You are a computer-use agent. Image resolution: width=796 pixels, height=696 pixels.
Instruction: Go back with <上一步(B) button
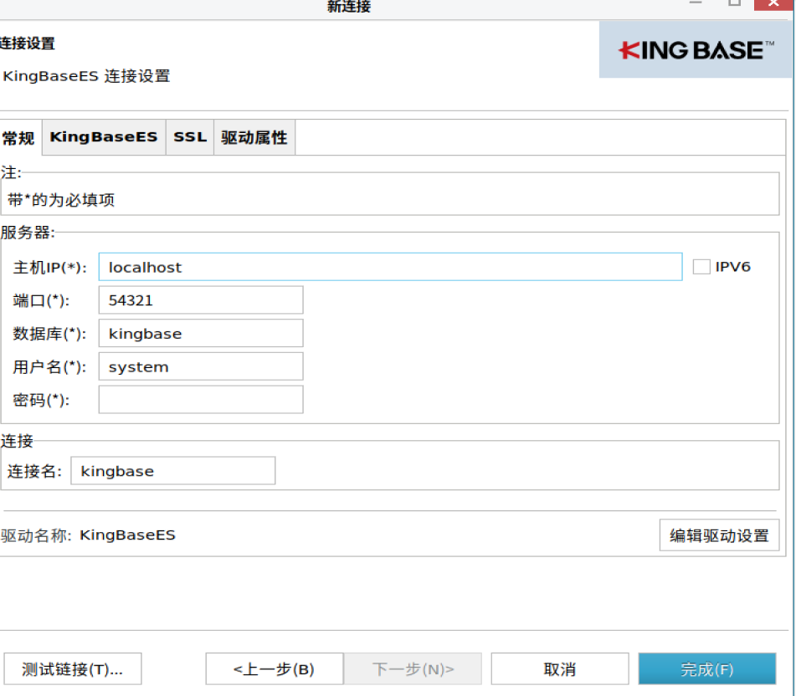click(x=275, y=669)
